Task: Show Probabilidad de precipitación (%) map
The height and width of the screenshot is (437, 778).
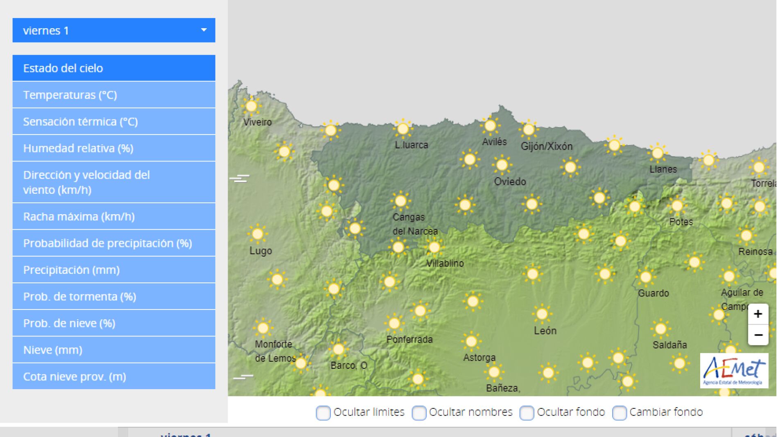Action: tap(114, 243)
